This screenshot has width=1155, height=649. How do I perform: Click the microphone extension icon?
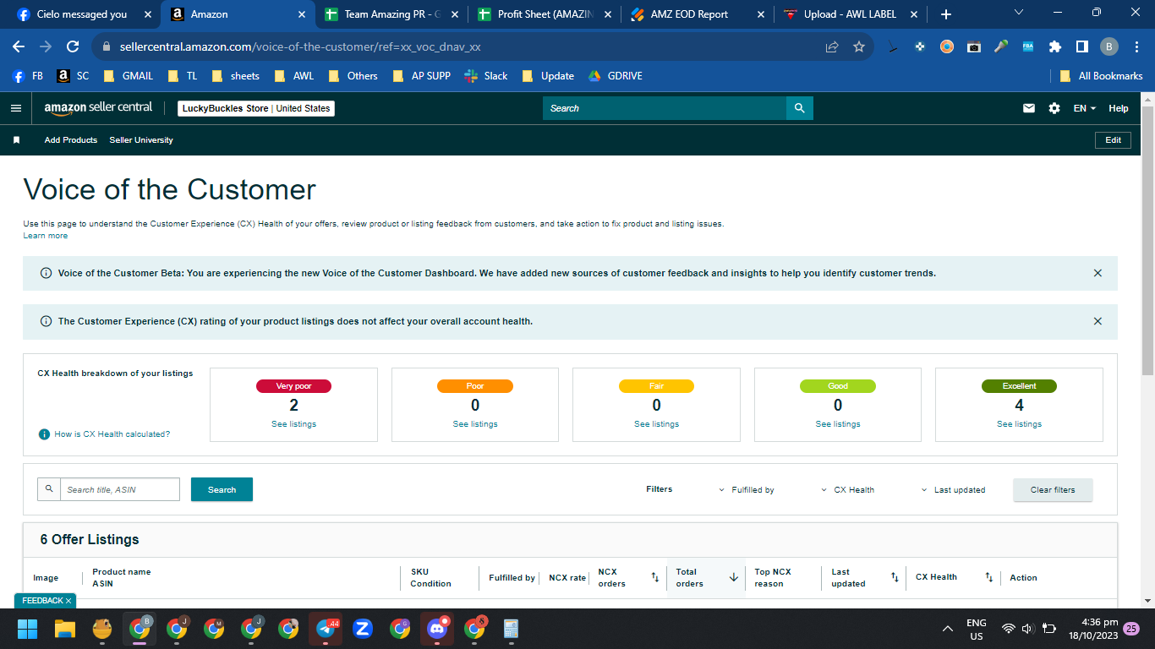1001,46
